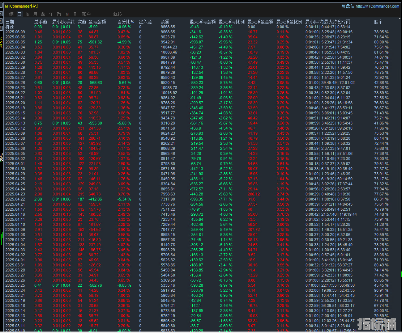
Task: Select the 2025.06.05 loss row
Action: [197, 42]
